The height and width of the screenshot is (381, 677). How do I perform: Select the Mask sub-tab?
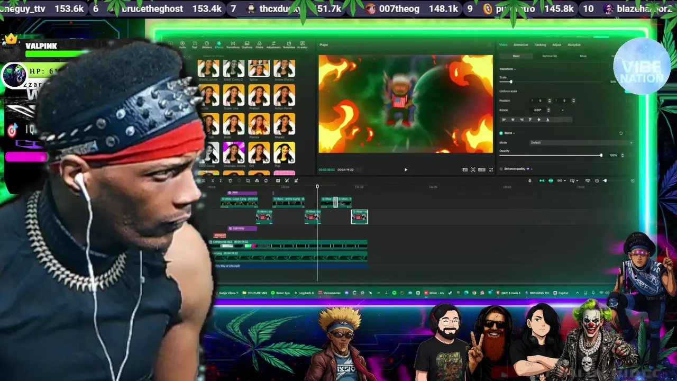click(583, 56)
